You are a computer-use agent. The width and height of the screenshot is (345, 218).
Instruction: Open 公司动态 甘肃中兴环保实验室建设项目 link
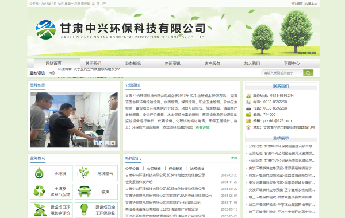(x=282, y=146)
